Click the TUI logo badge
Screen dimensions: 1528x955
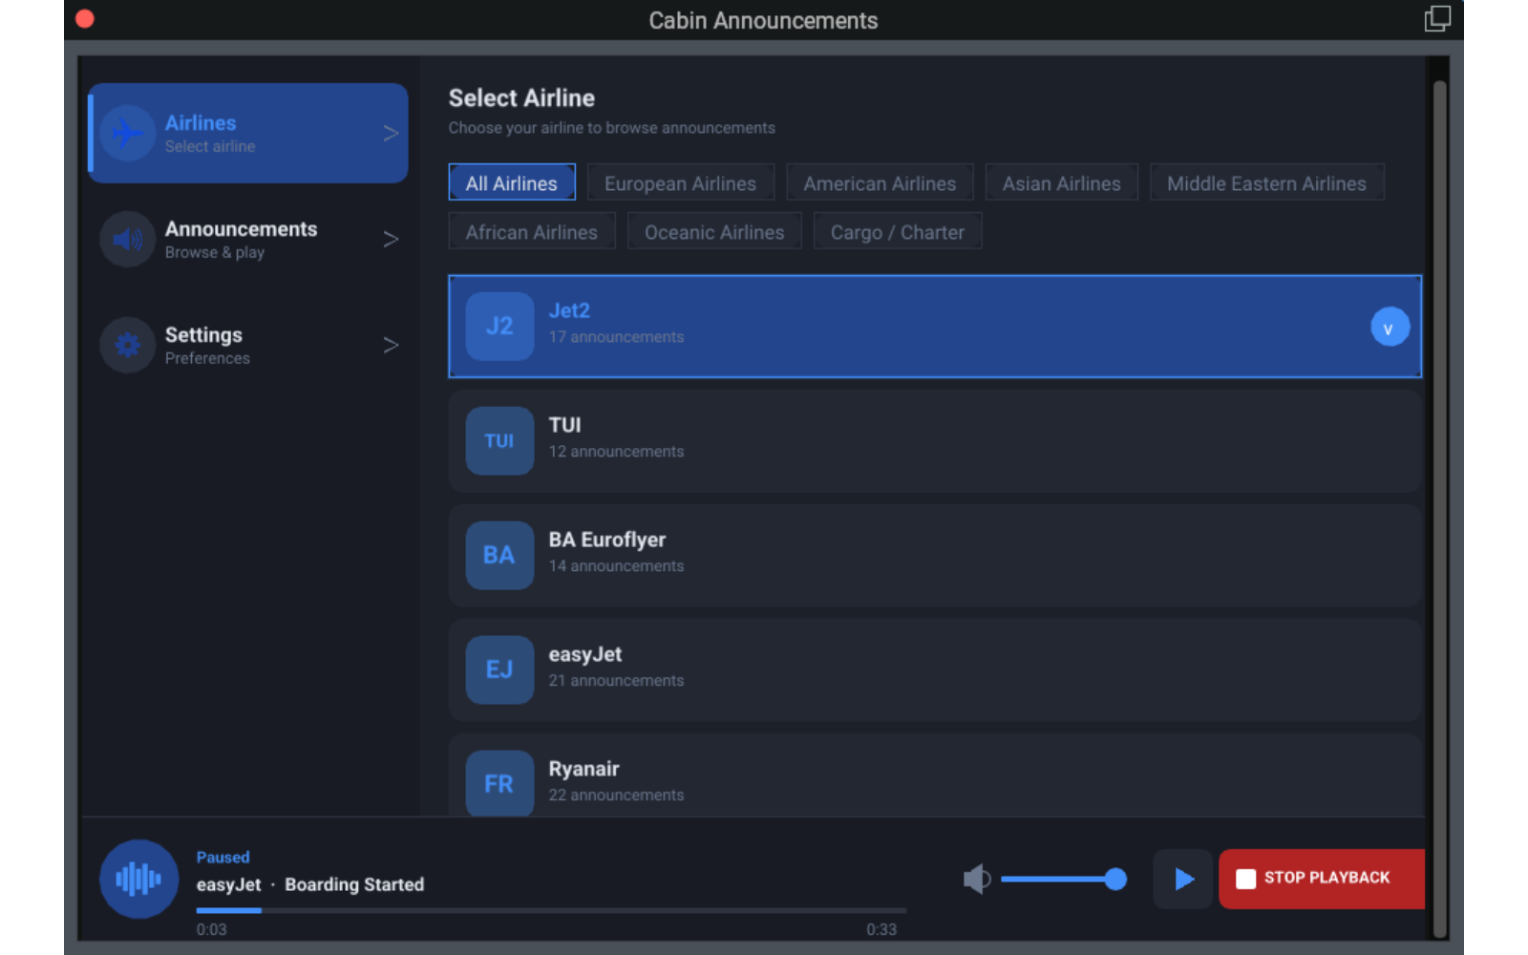pos(499,440)
